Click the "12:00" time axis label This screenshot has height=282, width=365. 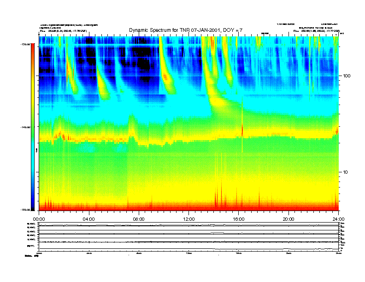click(189, 219)
